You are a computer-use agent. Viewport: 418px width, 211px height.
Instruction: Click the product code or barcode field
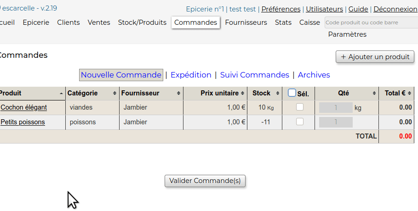pos(370,22)
